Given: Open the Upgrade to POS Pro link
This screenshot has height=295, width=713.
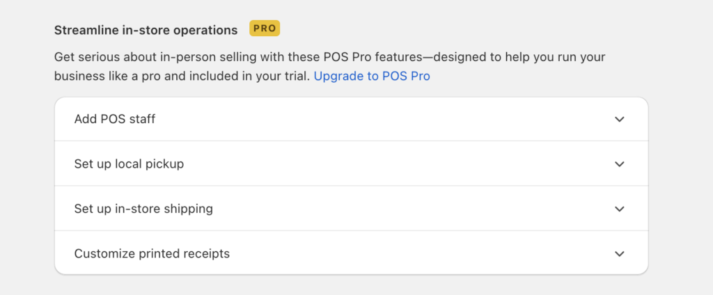Looking at the screenshot, I should coord(372,76).
